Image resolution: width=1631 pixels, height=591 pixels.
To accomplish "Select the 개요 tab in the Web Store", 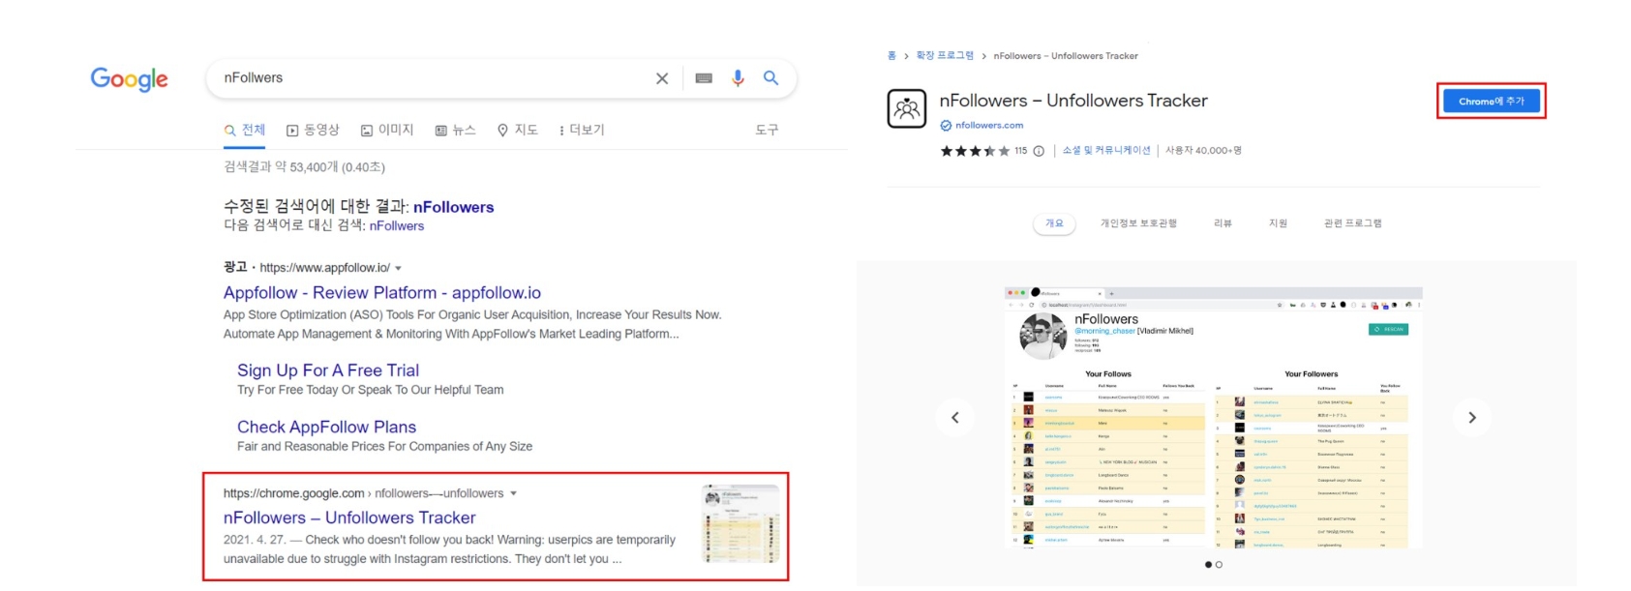I will (1054, 223).
